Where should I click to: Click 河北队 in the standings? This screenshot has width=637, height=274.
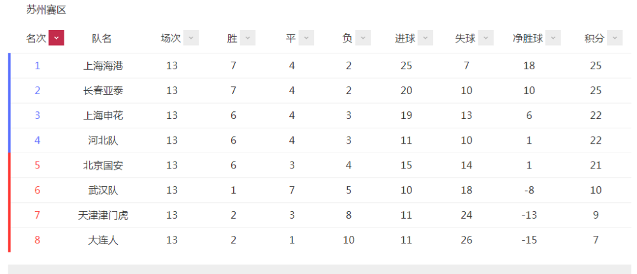click(103, 140)
